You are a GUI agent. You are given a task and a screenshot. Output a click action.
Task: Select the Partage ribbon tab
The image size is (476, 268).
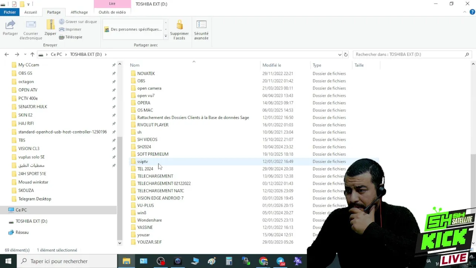54,12
